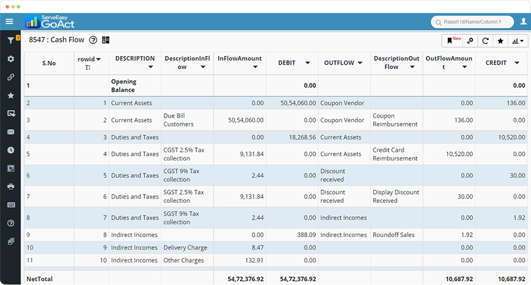Open the hamburger menu in the header

[10, 21]
